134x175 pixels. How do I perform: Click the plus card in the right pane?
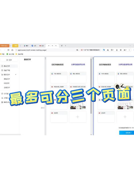coord(125,117)
